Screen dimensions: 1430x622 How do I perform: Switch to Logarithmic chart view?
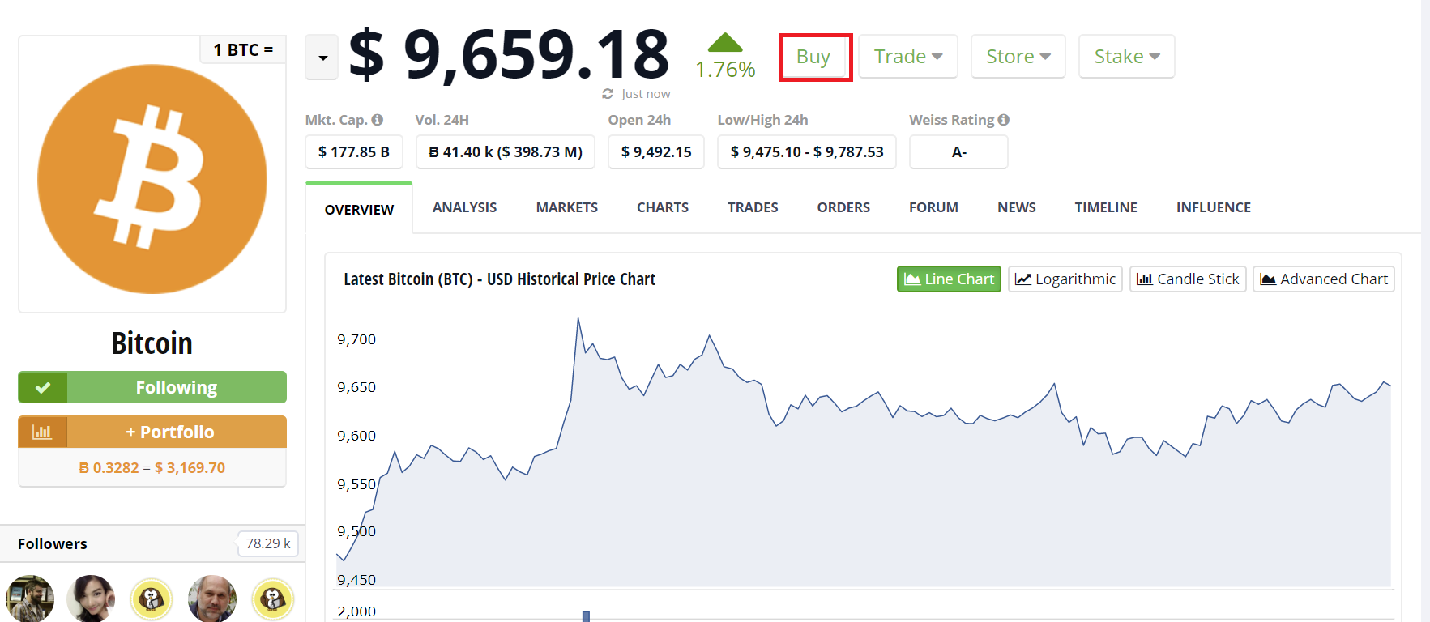(1065, 279)
